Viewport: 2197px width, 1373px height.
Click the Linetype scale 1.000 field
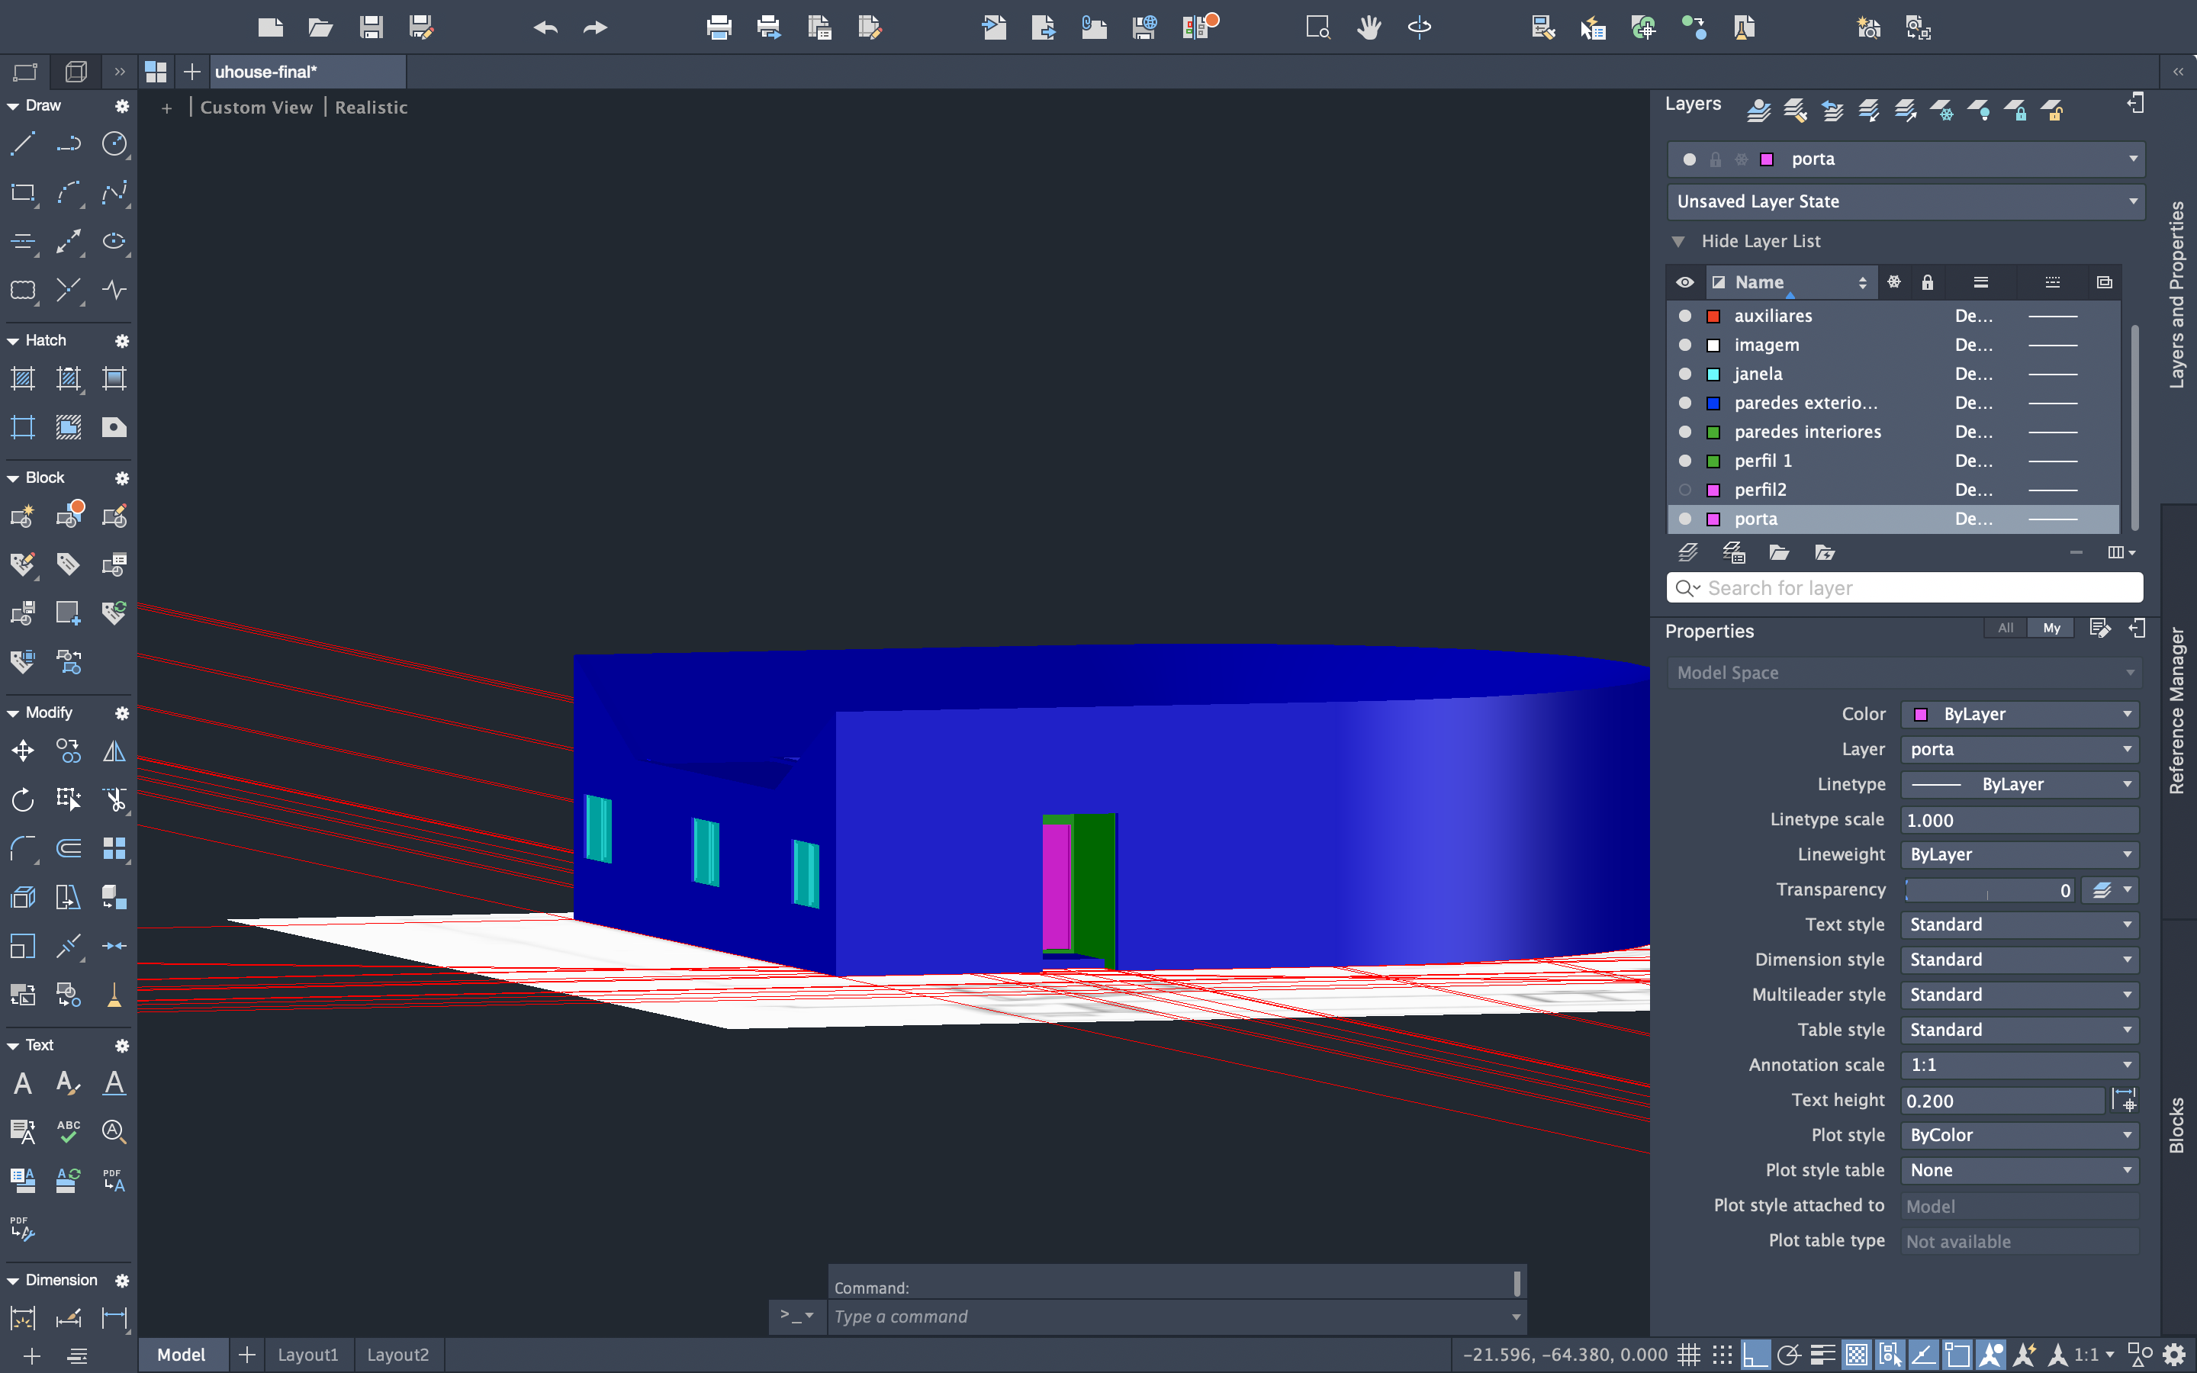(x=2020, y=820)
